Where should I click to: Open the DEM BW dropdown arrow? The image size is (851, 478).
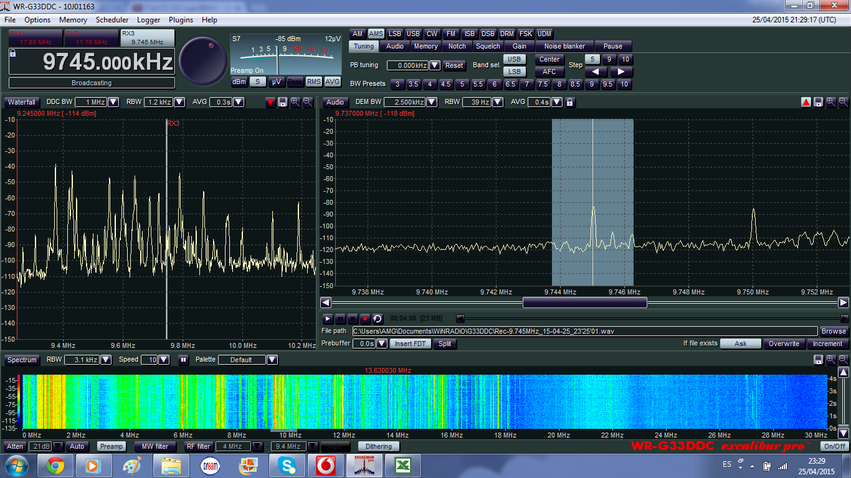431,102
